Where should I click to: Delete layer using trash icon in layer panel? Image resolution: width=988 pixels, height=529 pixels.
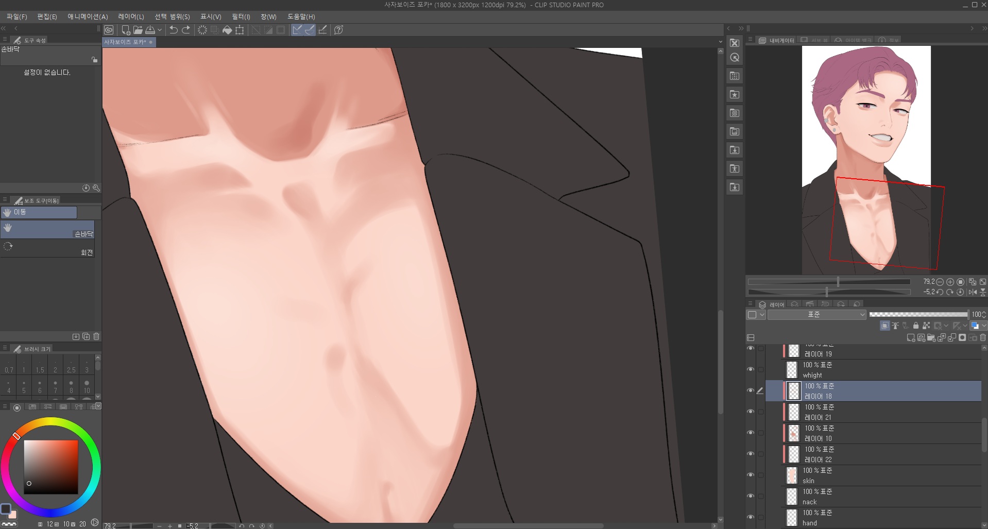coord(983,338)
